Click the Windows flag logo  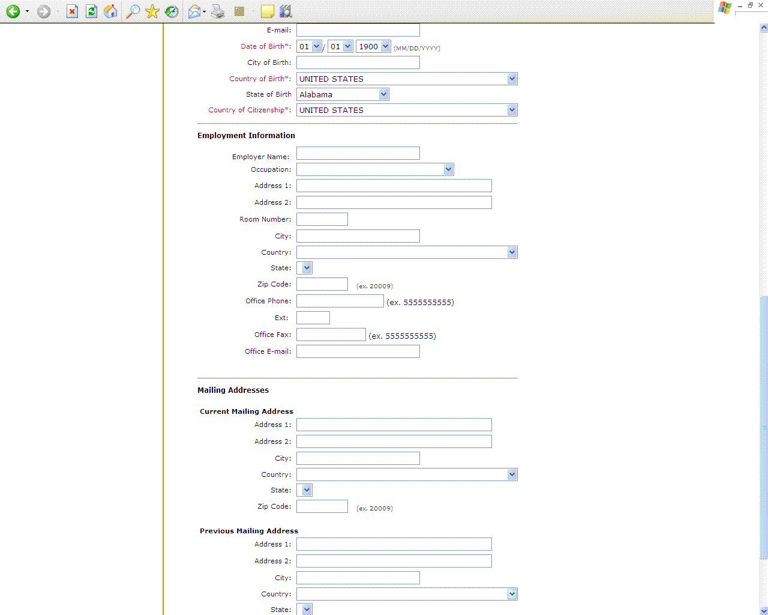tap(725, 7)
